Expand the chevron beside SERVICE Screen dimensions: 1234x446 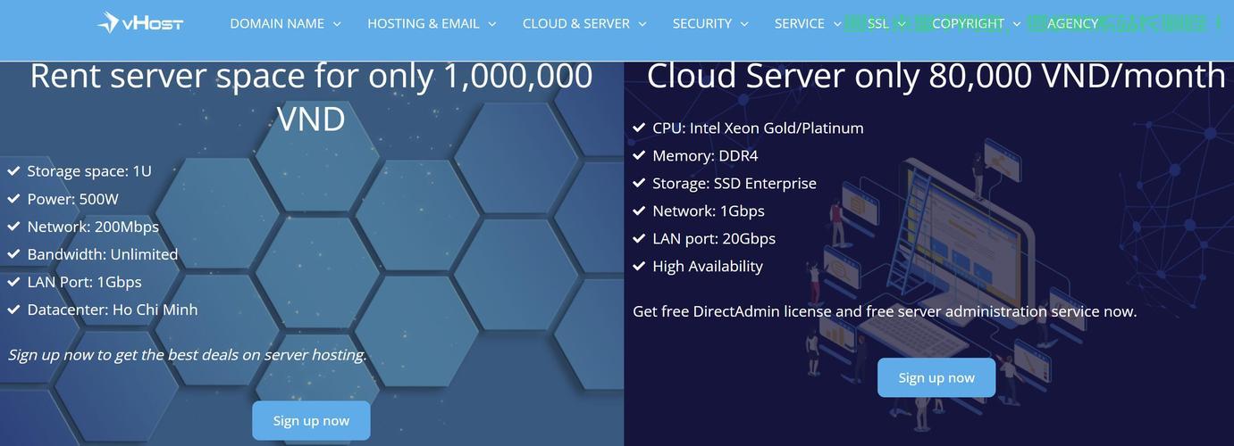tap(837, 24)
